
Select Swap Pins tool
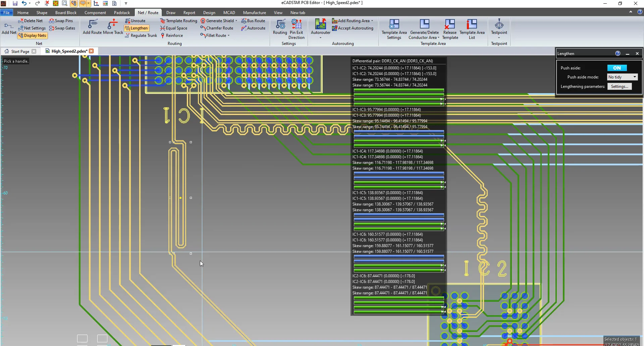click(61, 21)
